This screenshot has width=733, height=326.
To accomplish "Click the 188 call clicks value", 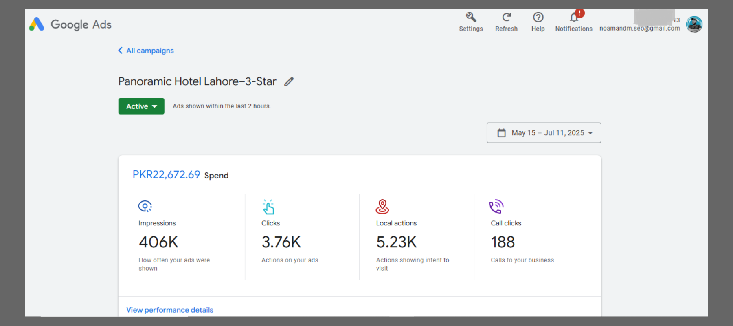I will (x=503, y=242).
